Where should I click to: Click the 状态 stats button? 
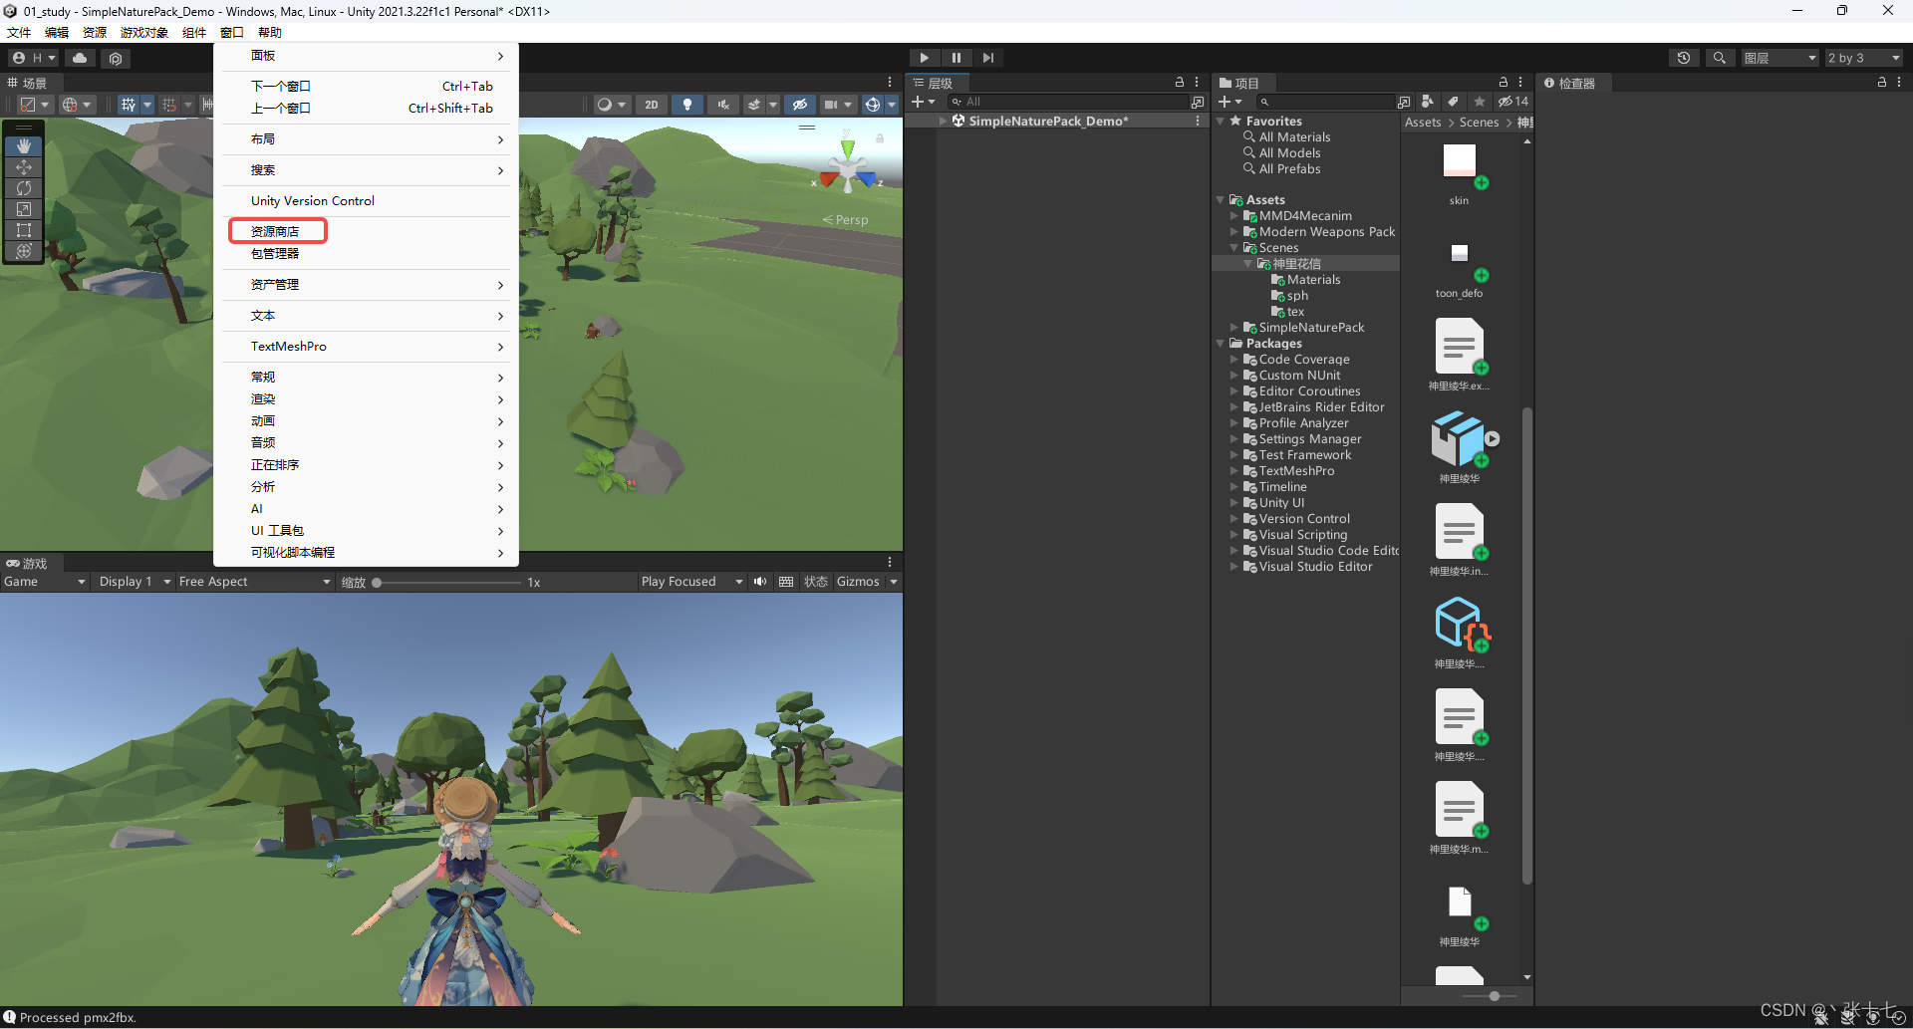coord(816,582)
